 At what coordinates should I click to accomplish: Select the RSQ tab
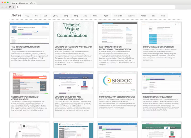point(76,16)
